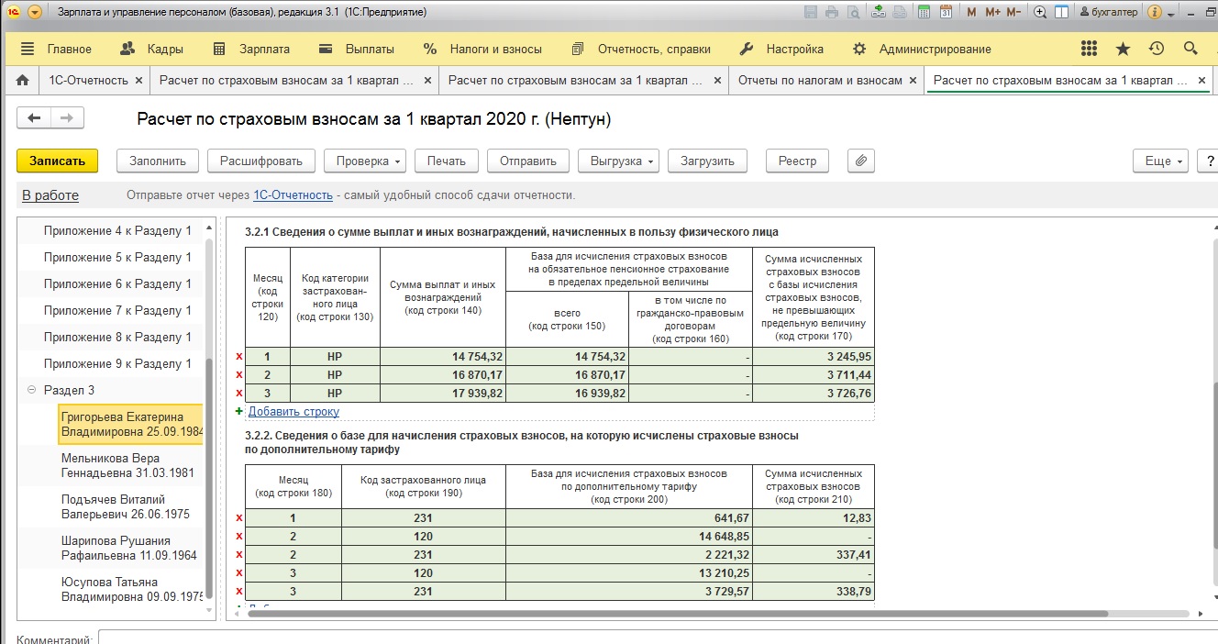Click the Реестр button

coord(797,161)
